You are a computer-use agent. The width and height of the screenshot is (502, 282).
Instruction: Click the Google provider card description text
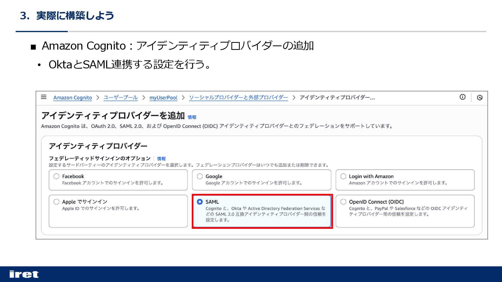pos(254,183)
